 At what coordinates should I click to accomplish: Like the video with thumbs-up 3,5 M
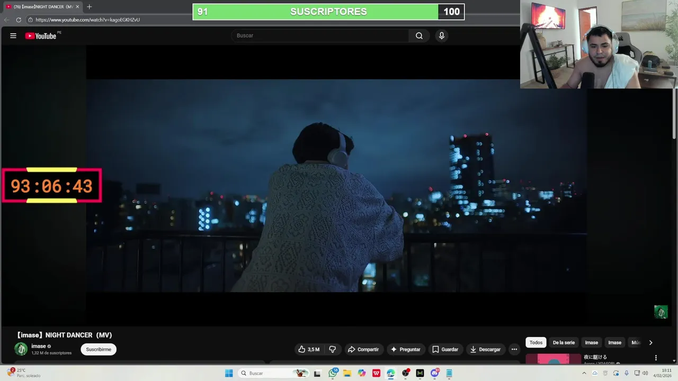[x=309, y=349]
